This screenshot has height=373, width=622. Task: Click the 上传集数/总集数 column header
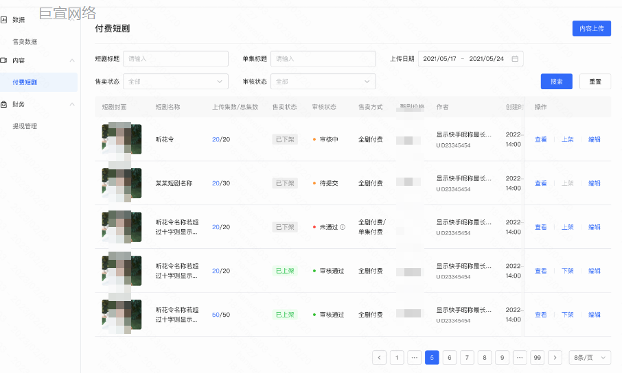click(x=235, y=107)
